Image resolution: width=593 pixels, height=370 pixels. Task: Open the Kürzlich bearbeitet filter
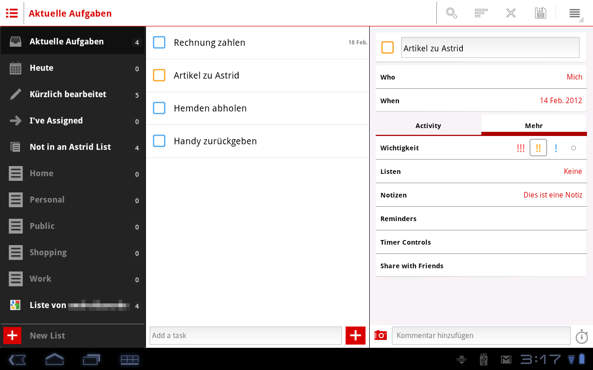coord(73,94)
